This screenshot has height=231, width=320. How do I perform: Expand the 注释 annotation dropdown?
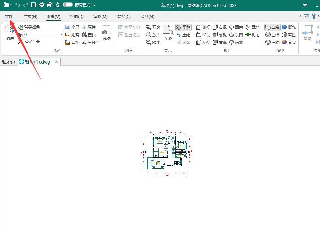coord(90,42)
